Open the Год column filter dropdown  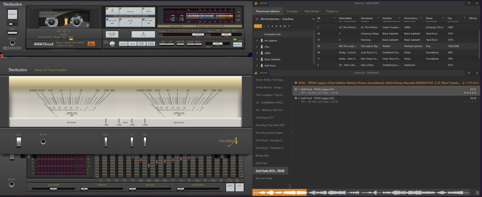pyautogui.click(x=465, y=18)
